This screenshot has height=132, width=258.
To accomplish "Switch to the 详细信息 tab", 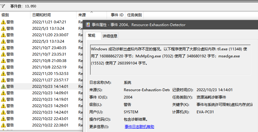I will click(x=110, y=36).
